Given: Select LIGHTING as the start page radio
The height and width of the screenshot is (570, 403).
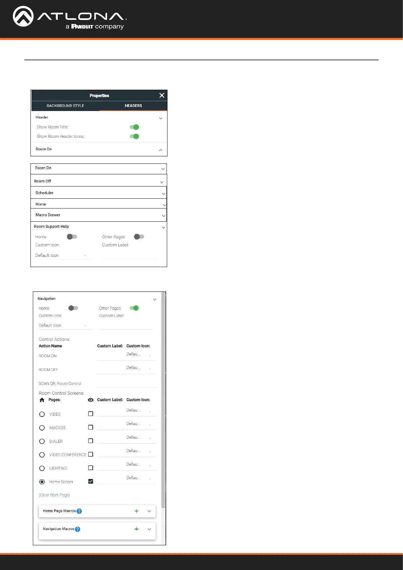Looking at the screenshot, I should tap(42, 468).
